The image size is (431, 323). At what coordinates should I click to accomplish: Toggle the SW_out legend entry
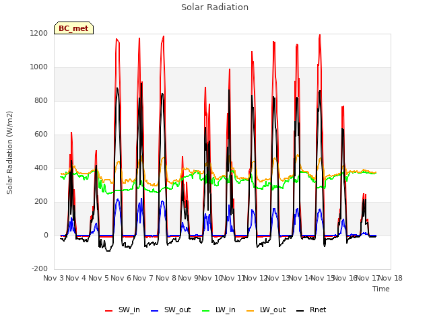click(x=170, y=310)
